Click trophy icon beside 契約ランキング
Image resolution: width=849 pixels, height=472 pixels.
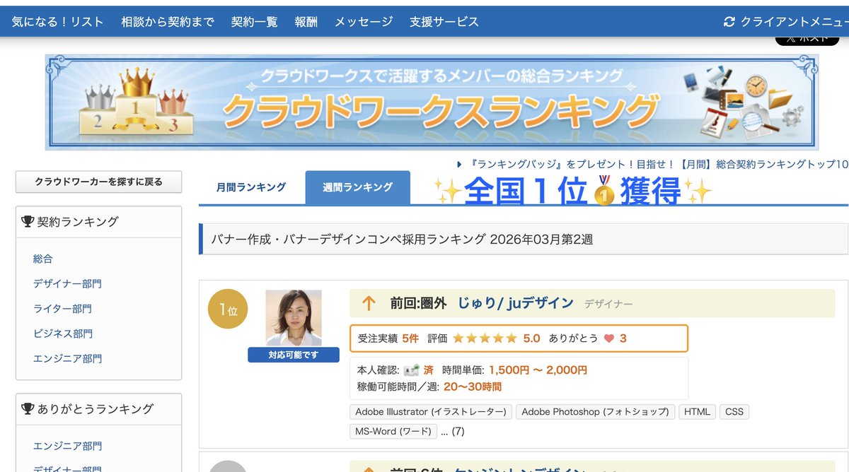[x=28, y=222]
